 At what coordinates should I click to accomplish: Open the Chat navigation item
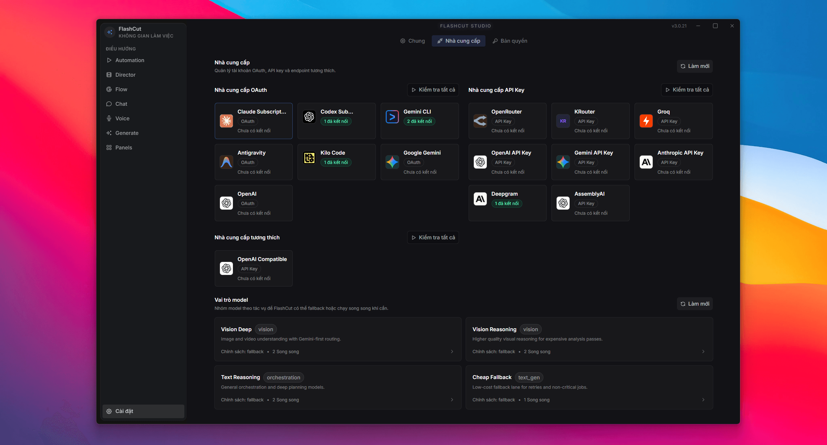[143, 104]
